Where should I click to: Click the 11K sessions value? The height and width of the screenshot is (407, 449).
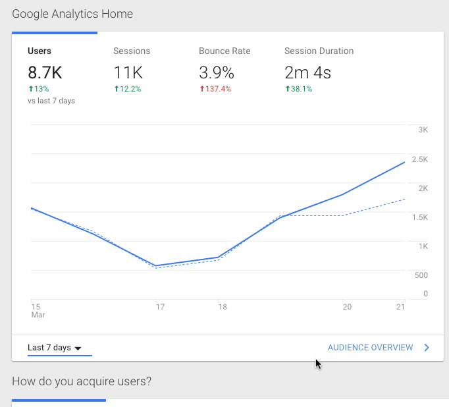[x=128, y=72]
